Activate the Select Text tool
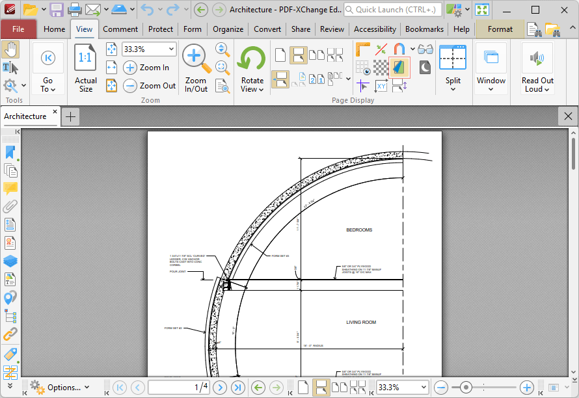579x398 pixels. coord(12,68)
